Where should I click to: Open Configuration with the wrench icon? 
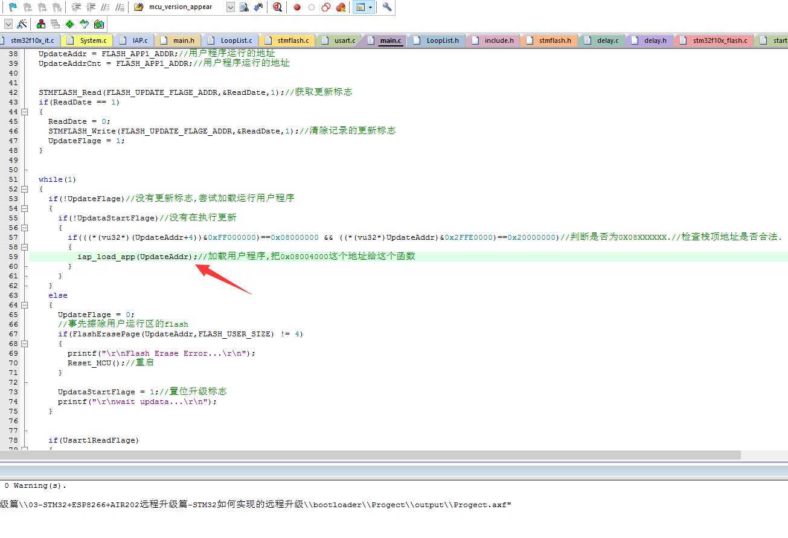click(x=387, y=7)
